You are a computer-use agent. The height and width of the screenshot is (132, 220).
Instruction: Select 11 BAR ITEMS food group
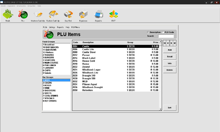click(56, 50)
